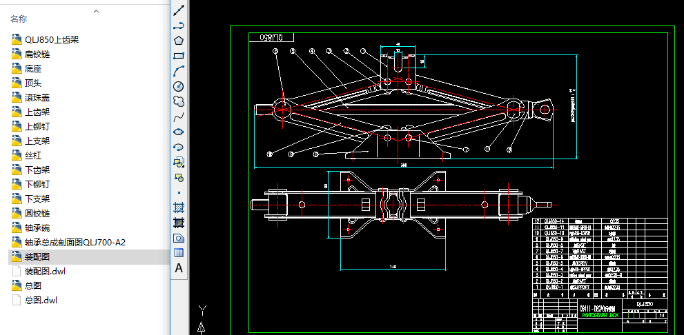Image resolution: width=684 pixels, height=335 pixels.
Task: Select the Ellipse tool
Action: coord(179,132)
